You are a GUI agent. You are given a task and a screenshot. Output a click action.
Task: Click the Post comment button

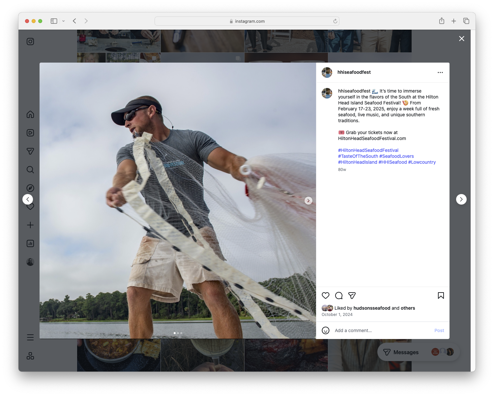click(439, 330)
